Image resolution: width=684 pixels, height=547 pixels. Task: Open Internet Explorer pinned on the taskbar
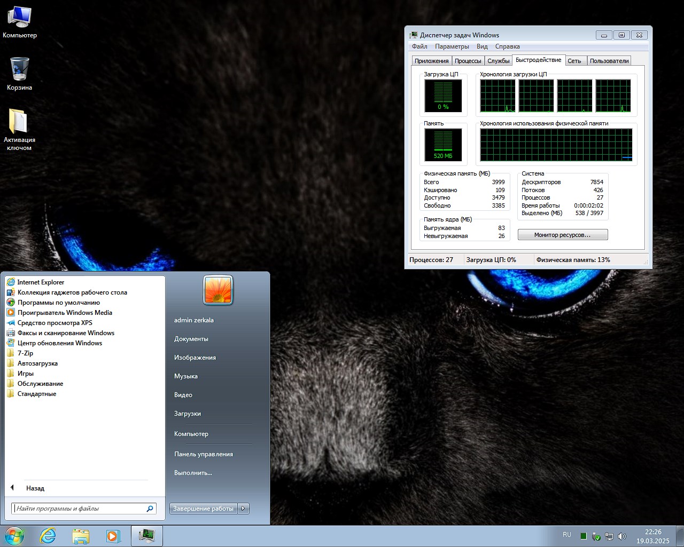(x=48, y=536)
